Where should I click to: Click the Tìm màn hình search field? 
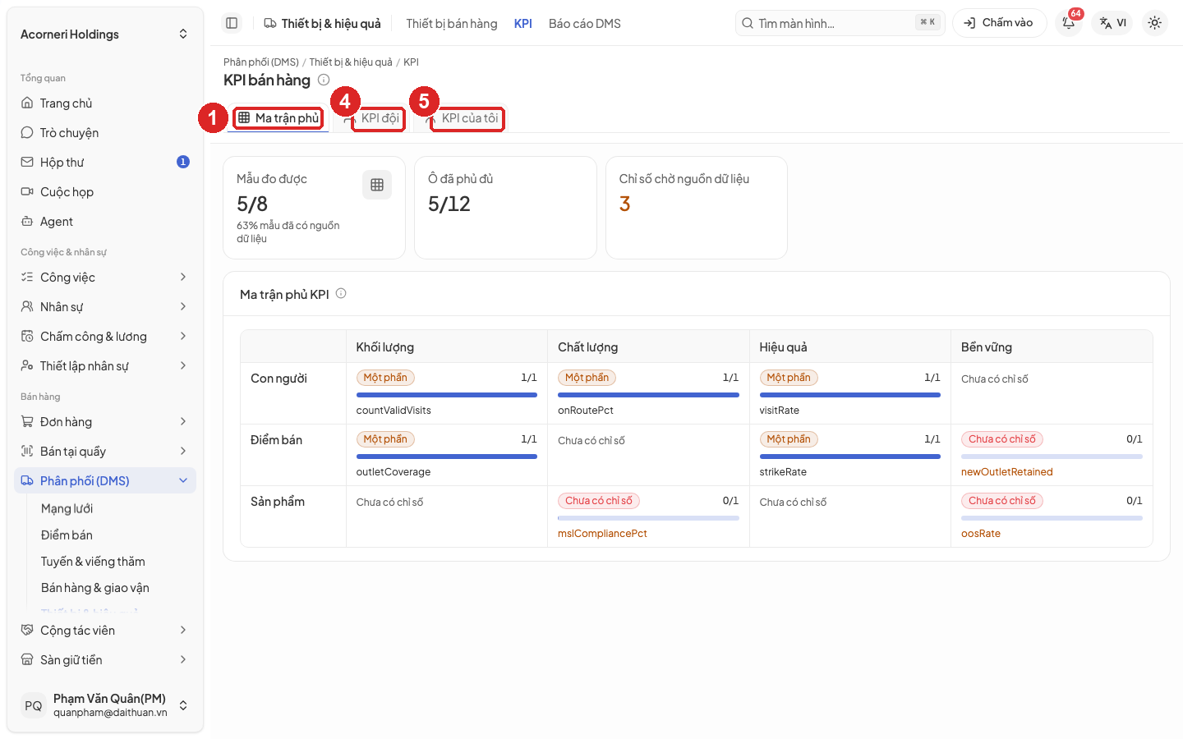pyautogui.click(x=840, y=23)
